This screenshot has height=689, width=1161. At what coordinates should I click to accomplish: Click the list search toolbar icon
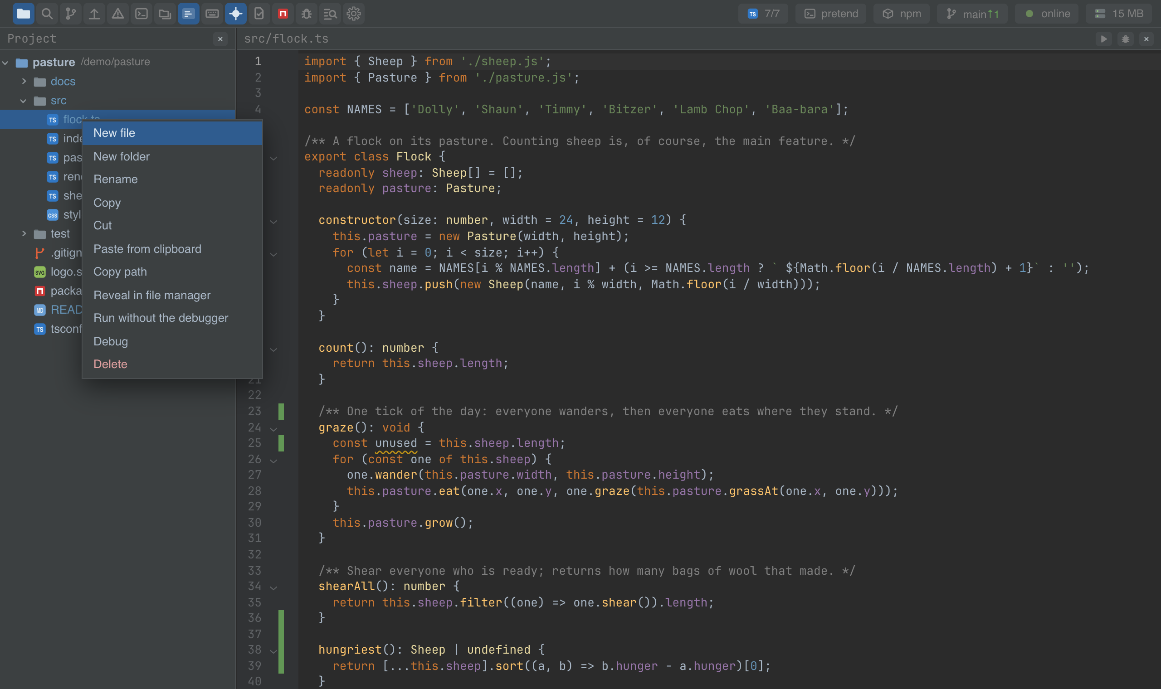tap(330, 14)
